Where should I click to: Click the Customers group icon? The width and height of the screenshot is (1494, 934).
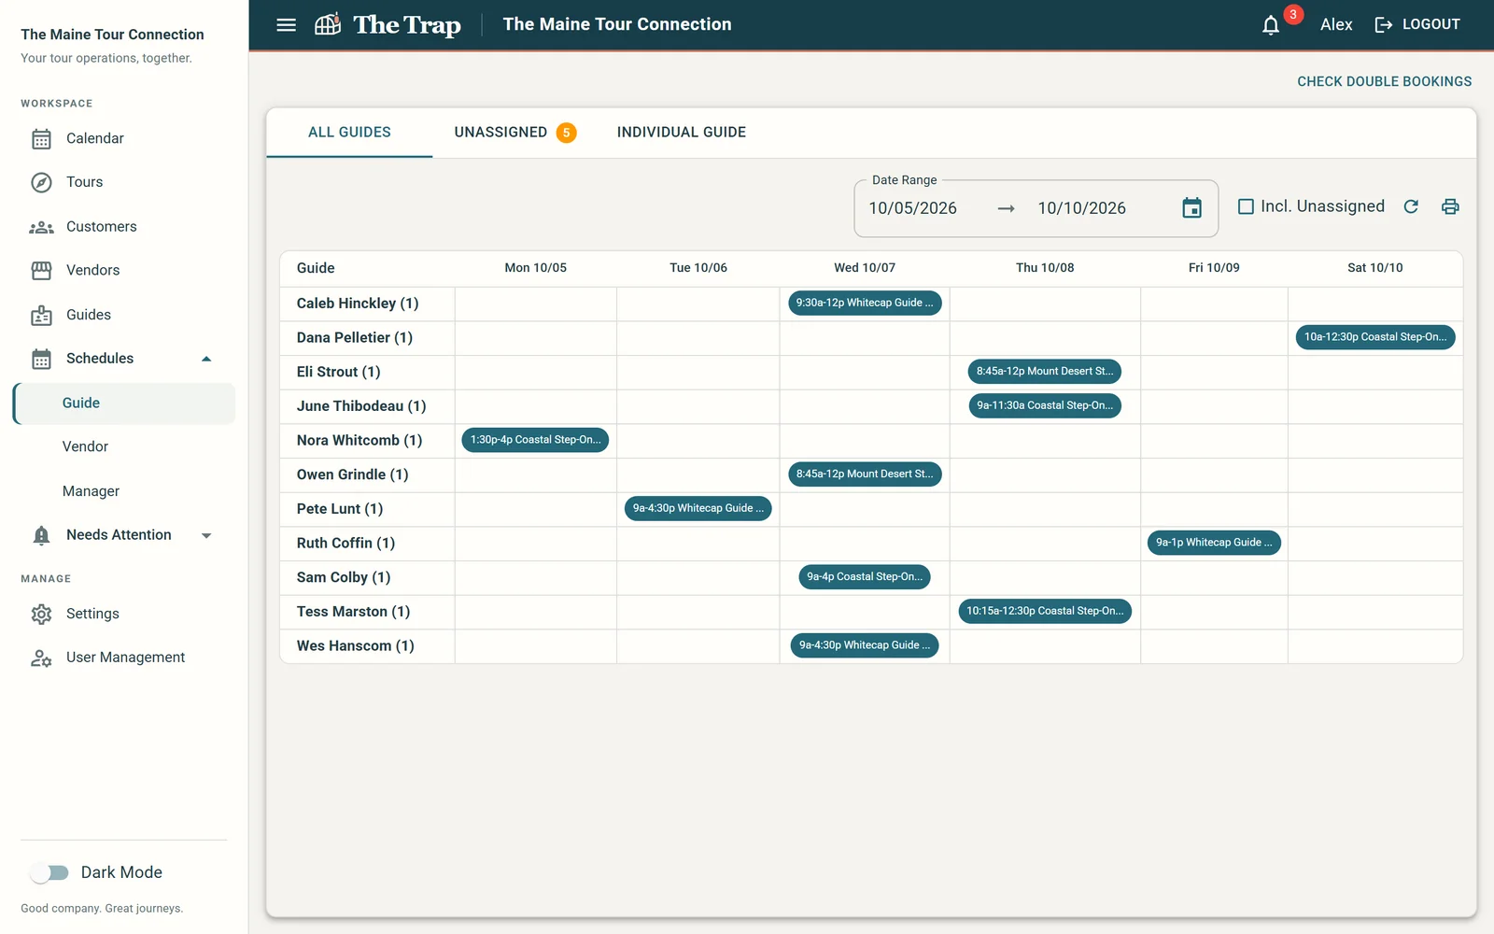(x=41, y=227)
